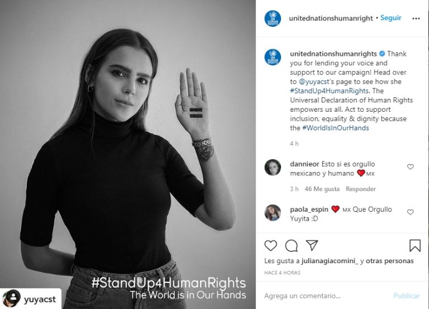Like paola_espin's comment heart
Viewport: 429px width, 309px height.
[410, 212]
